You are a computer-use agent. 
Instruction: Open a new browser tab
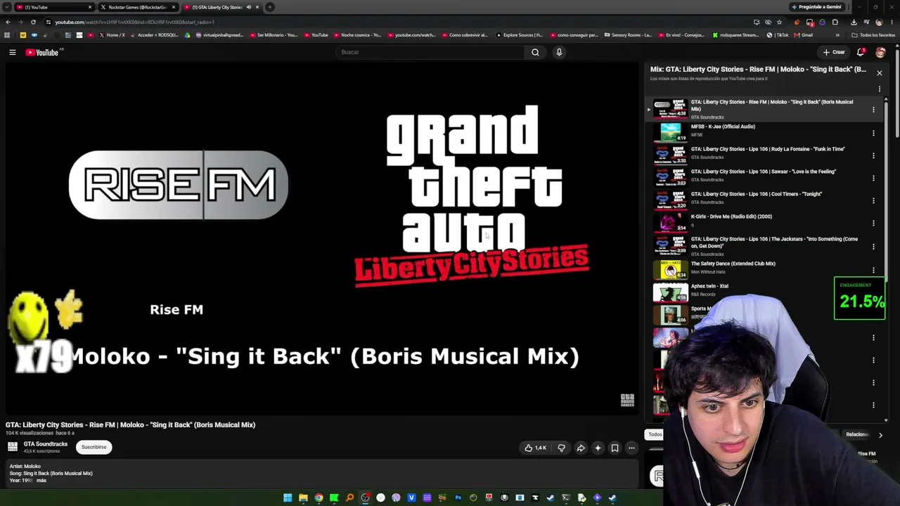(x=270, y=7)
